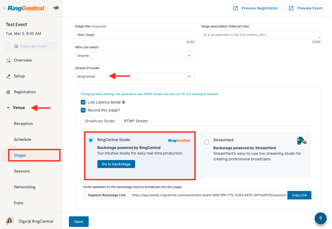Viewport: 332px width, 229px height.
Task: Click Olga's profile avatar
Action: point(10,221)
